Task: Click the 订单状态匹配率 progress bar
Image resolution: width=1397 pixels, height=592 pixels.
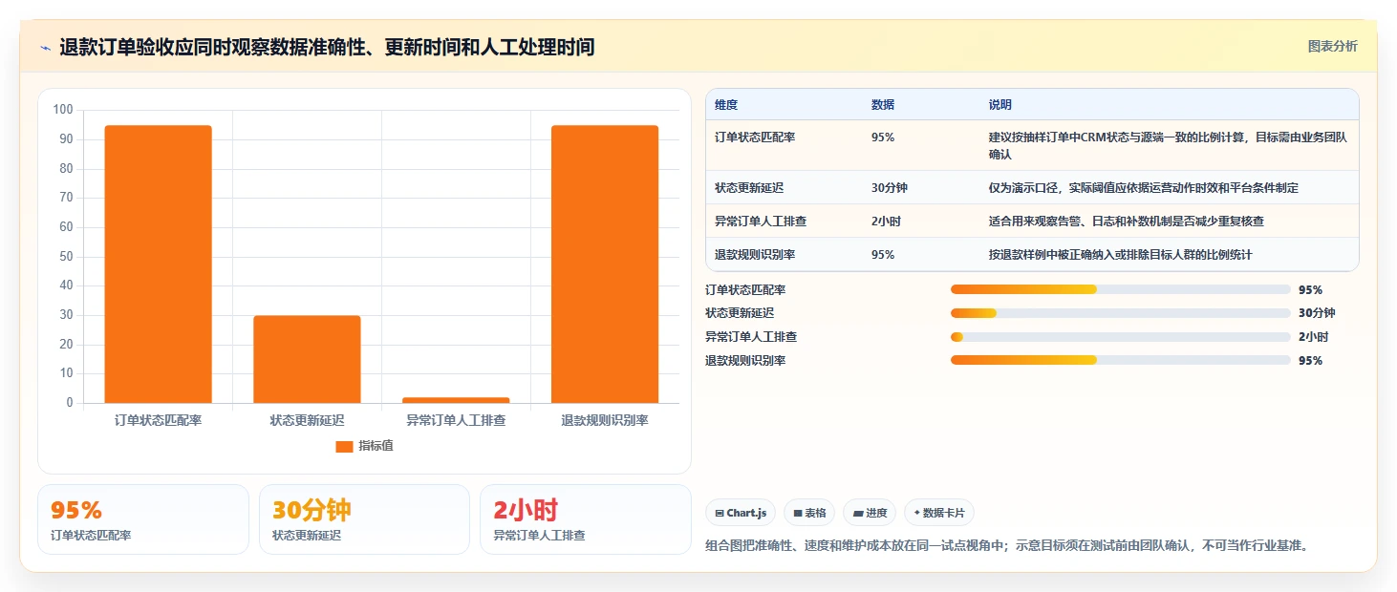Action: (1121, 289)
